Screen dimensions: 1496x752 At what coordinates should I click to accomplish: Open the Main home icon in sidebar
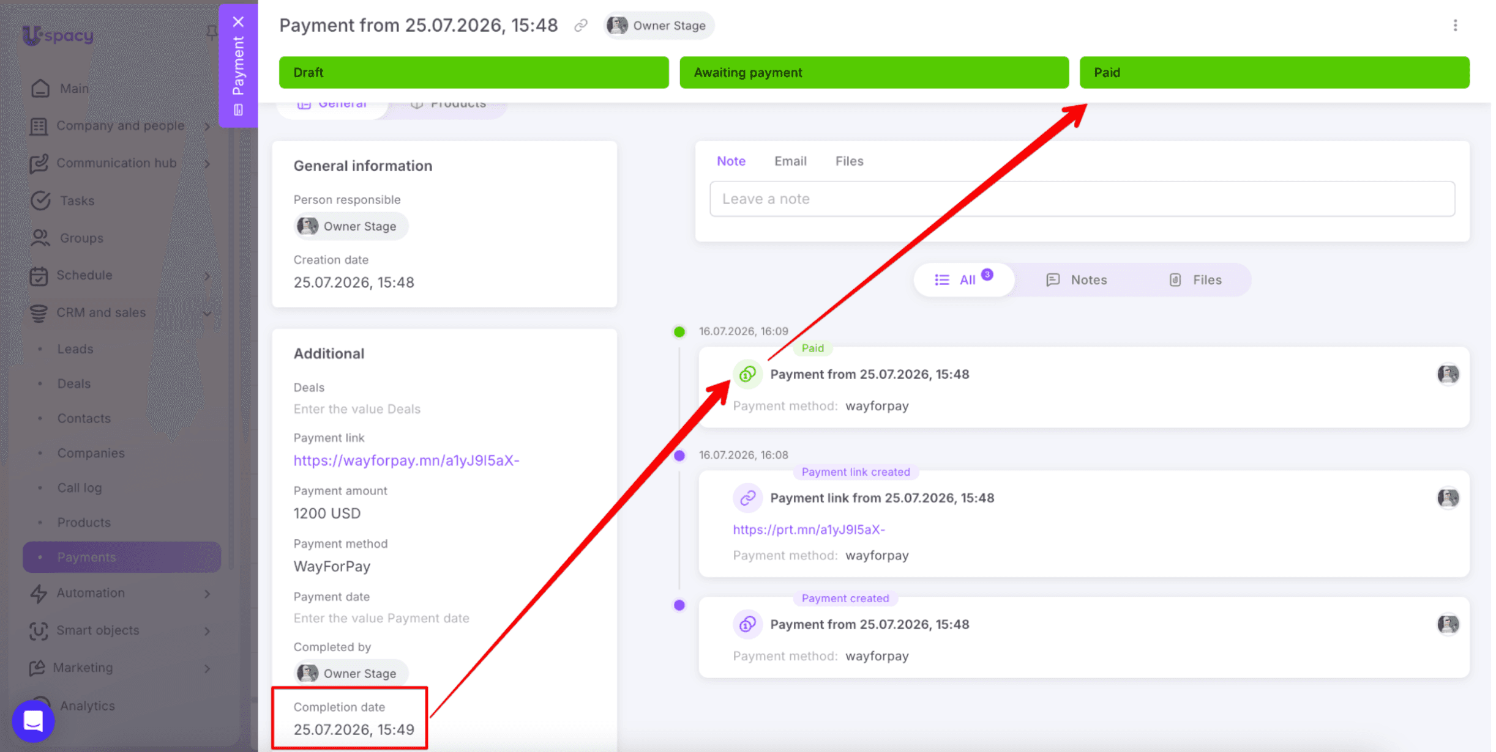tap(40, 89)
